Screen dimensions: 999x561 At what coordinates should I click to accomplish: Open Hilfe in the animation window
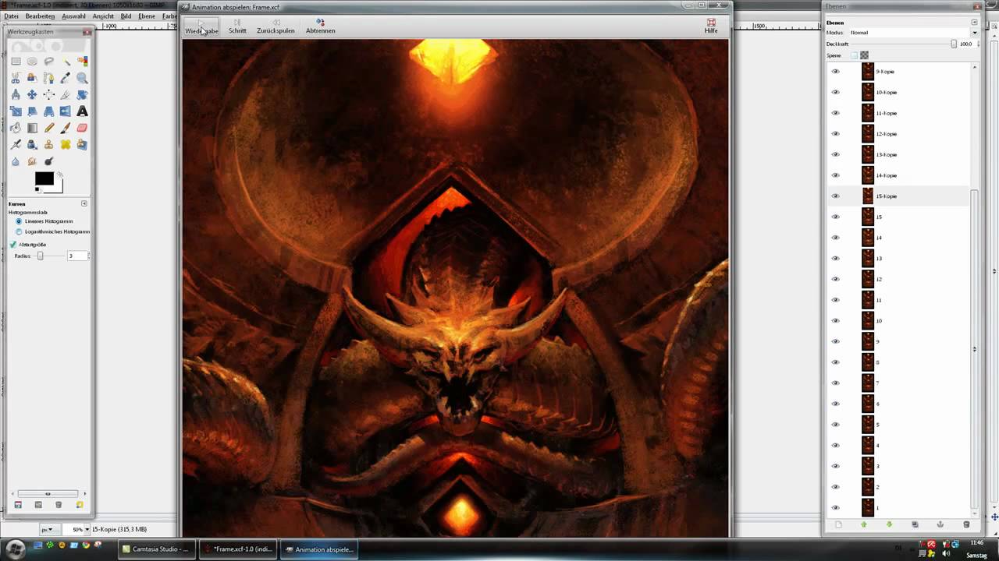(711, 26)
